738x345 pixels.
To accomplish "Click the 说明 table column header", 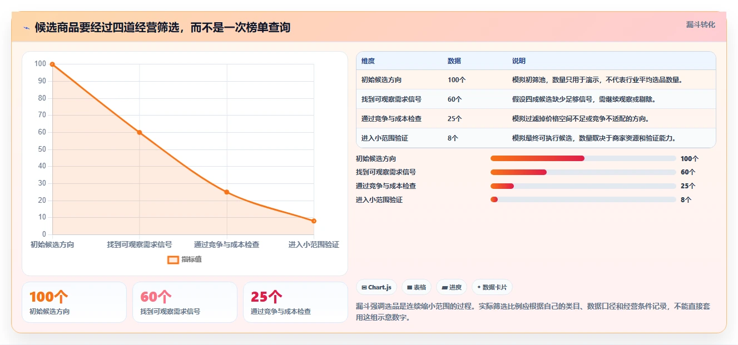I will [519, 61].
